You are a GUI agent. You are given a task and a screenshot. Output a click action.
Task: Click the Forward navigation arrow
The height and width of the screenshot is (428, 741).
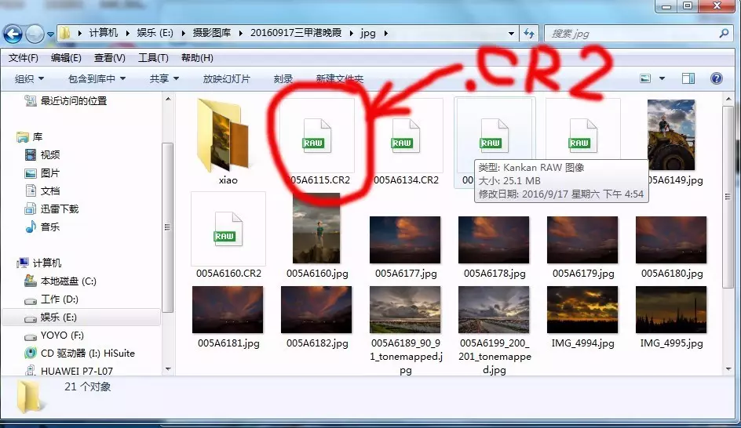(35, 34)
